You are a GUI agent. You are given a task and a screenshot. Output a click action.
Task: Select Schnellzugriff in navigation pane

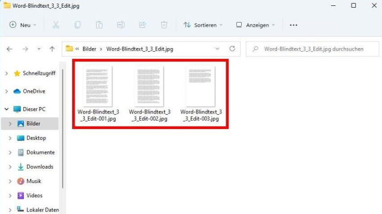(x=39, y=73)
